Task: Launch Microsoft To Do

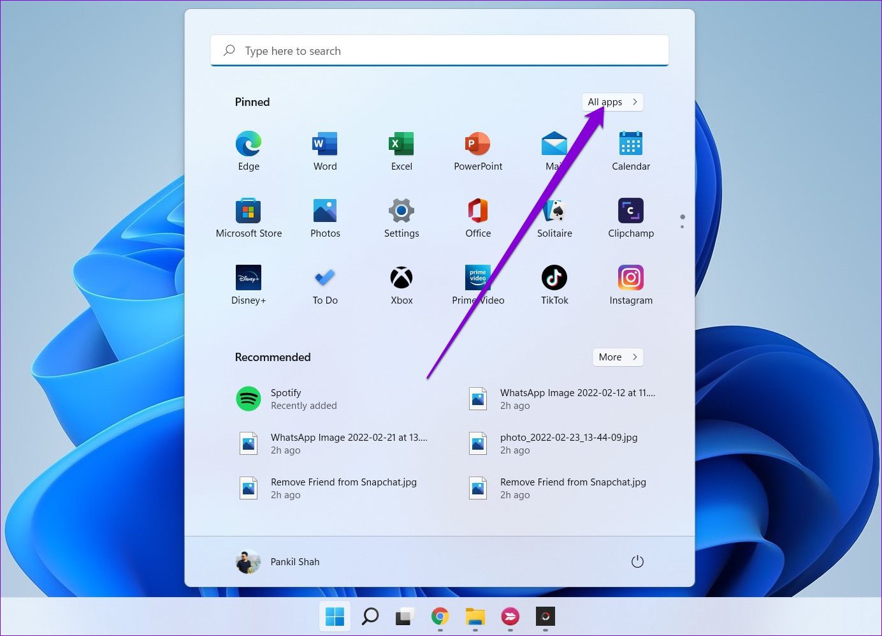Action: coord(324,284)
